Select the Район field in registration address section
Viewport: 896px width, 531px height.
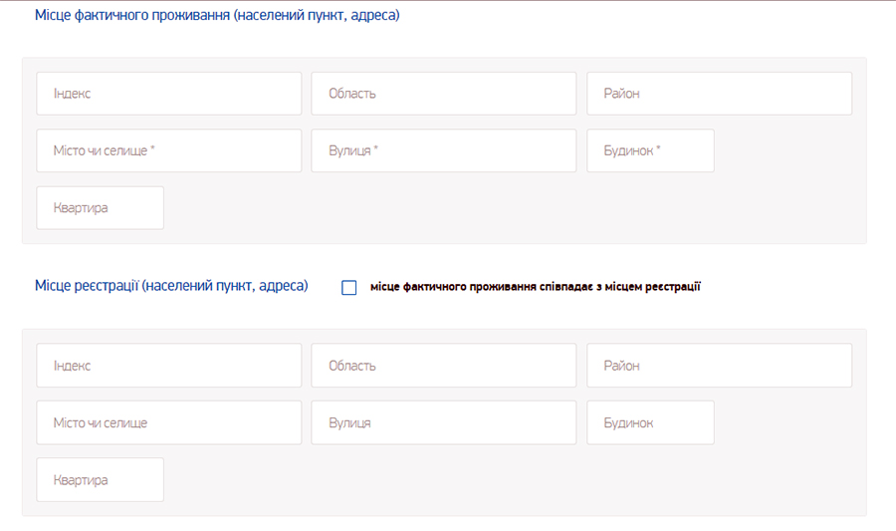(719, 366)
